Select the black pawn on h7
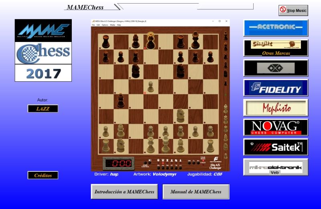321x209 pixels. point(210,57)
